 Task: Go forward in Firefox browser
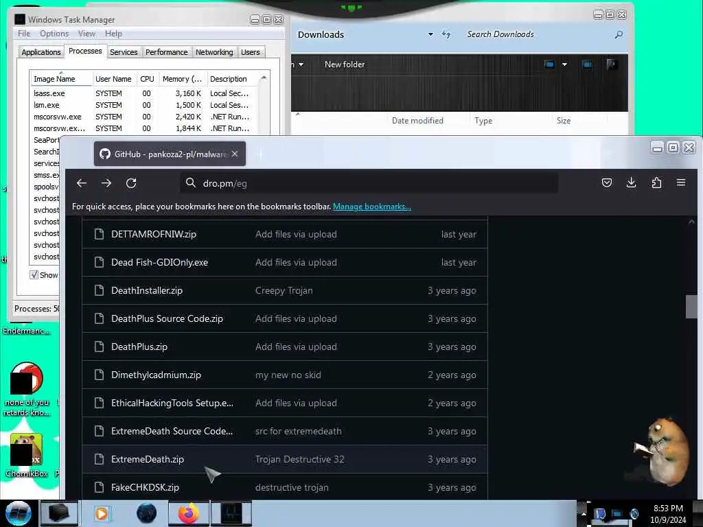pyautogui.click(x=106, y=183)
